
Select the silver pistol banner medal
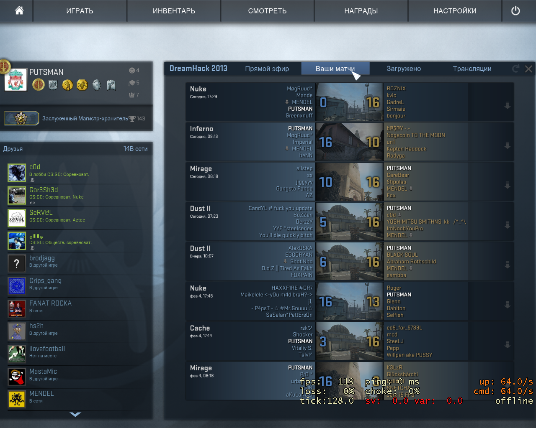point(111,85)
